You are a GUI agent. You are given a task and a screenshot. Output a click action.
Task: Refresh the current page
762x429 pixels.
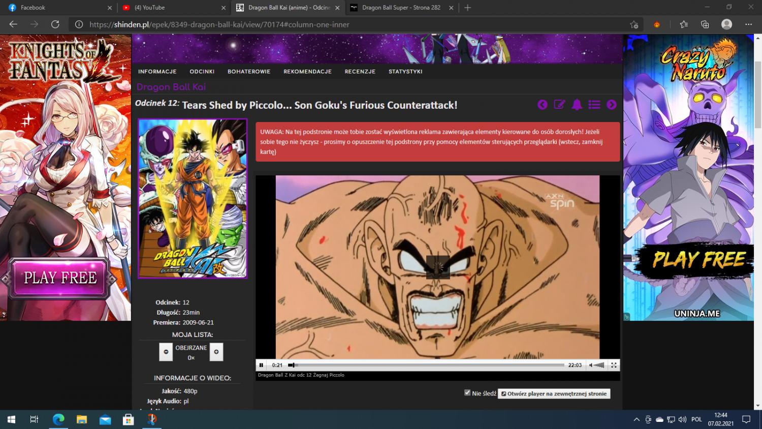[x=55, y=24]
